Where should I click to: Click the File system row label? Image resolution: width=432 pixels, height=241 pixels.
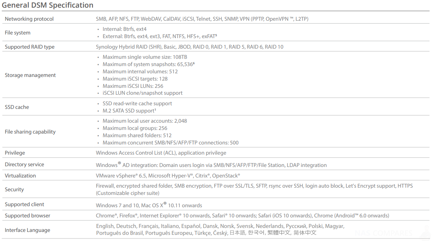18,33
